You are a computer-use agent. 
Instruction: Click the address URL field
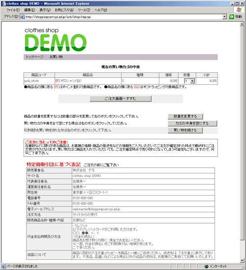coord(123,17)
